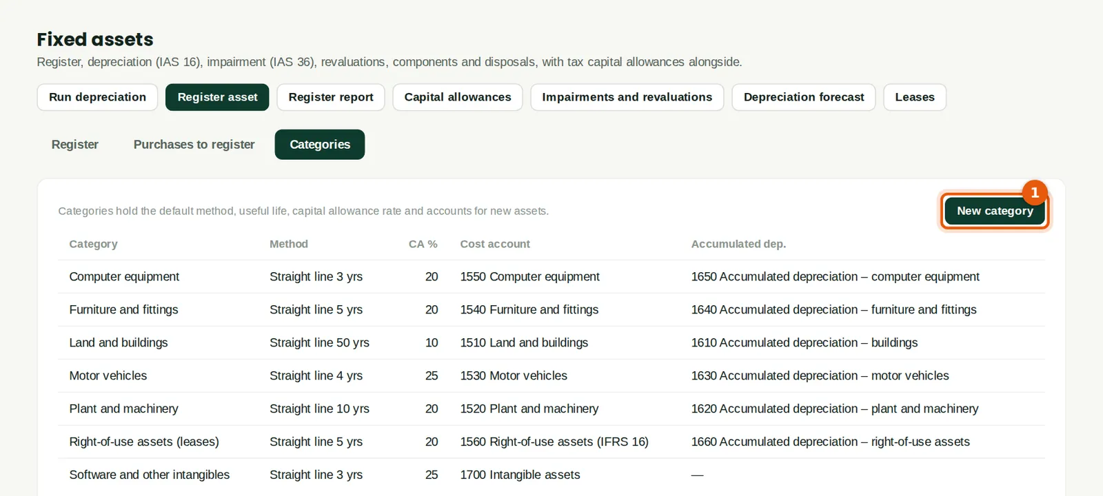Open the Computer equipment category row

click(x=551, y=277)
